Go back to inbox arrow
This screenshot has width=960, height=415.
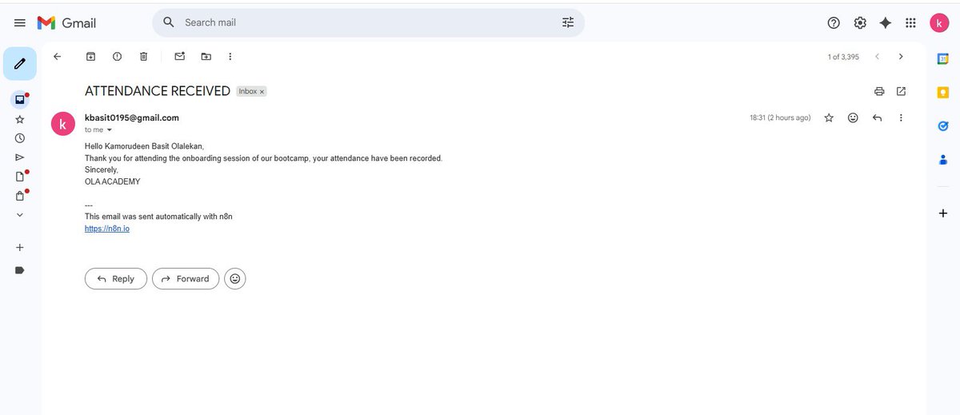coord(57,57)
